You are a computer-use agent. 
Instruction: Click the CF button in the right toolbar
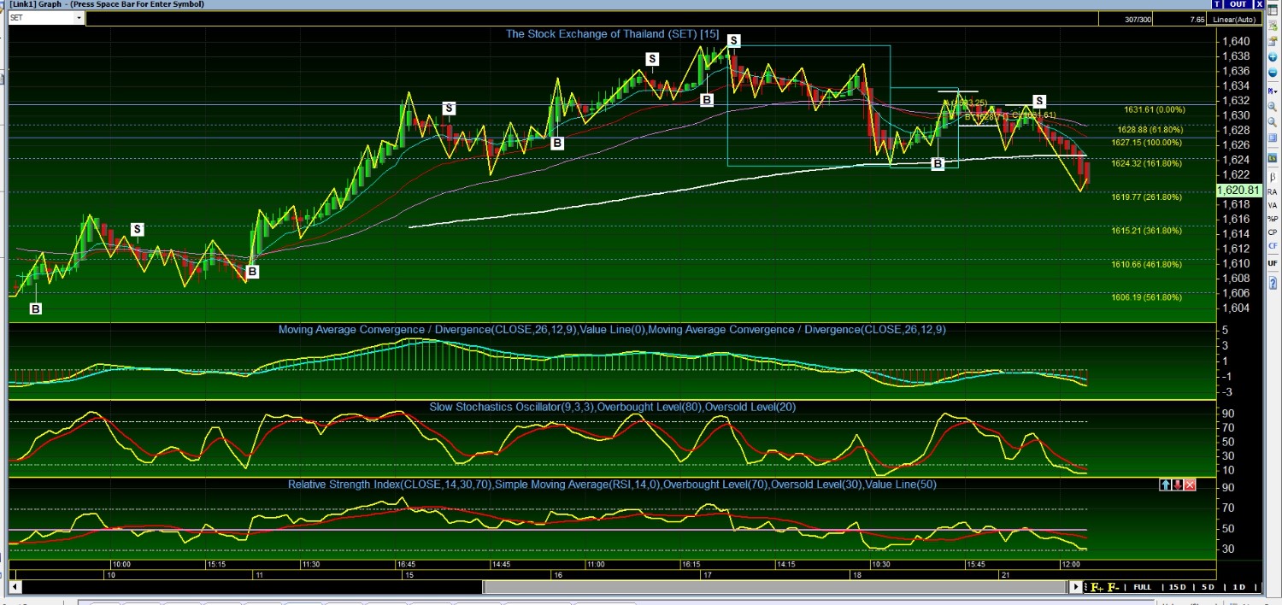1273,246
